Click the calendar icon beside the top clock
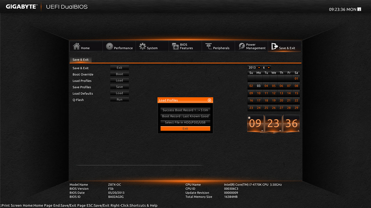 pos(359,9)
